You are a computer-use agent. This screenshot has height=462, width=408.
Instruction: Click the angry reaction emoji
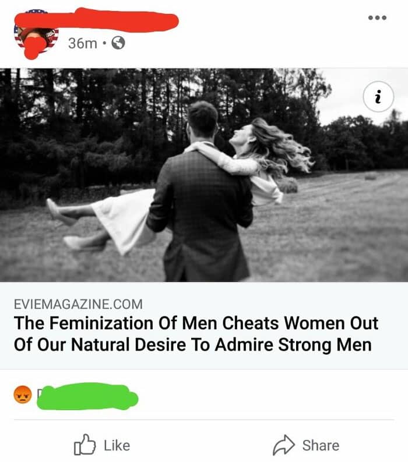22,394
